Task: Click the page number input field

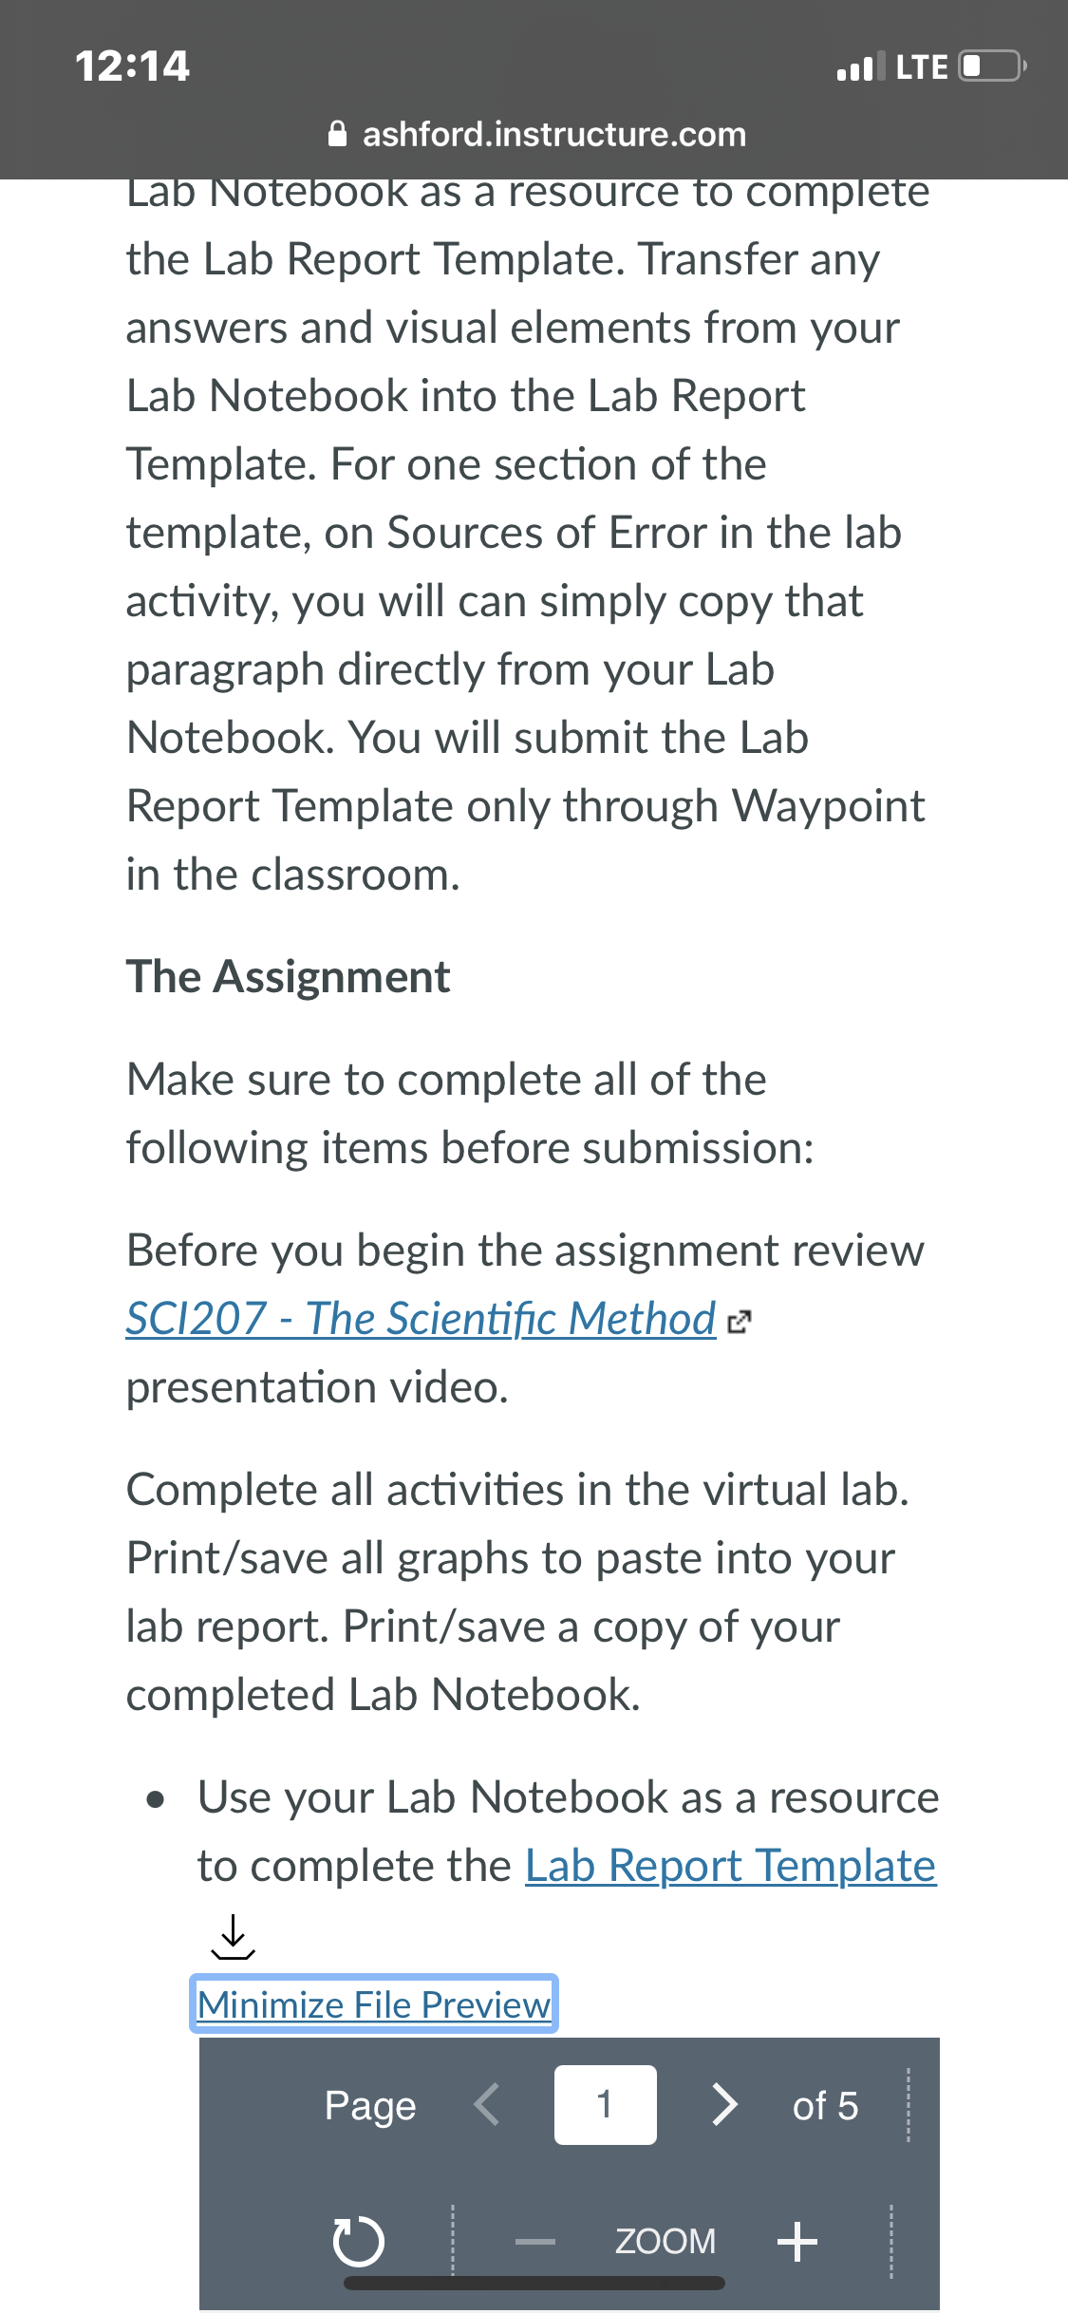Action: click(x=606, y=2104)
